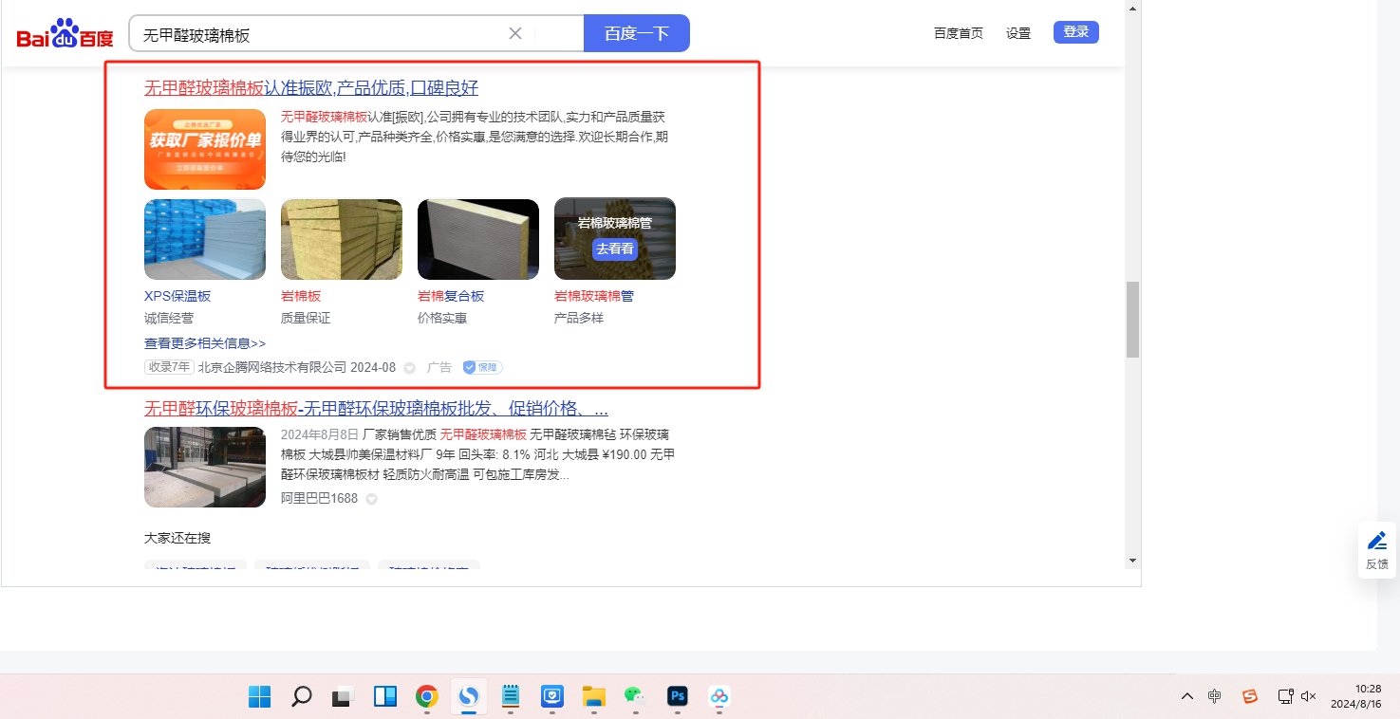Open Baidu Netdisk from the taskbar

click(x=719, y=696)
